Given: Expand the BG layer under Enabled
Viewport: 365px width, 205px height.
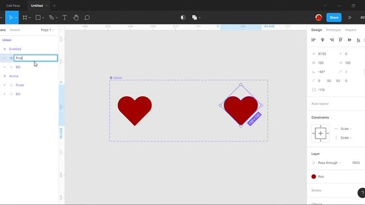Looking at the screenshot, I should point(5,67).
